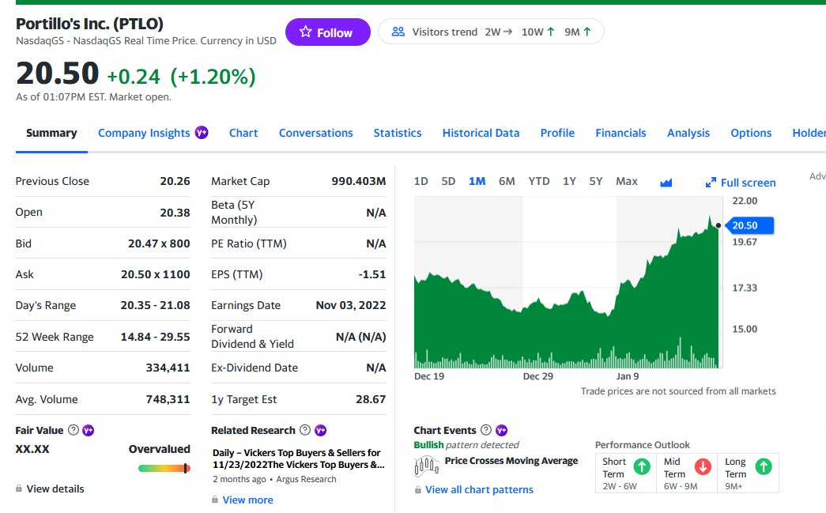Click the 2W sideways trend arrow
Screen dimensions: 826x513
(x=507, y=32)
